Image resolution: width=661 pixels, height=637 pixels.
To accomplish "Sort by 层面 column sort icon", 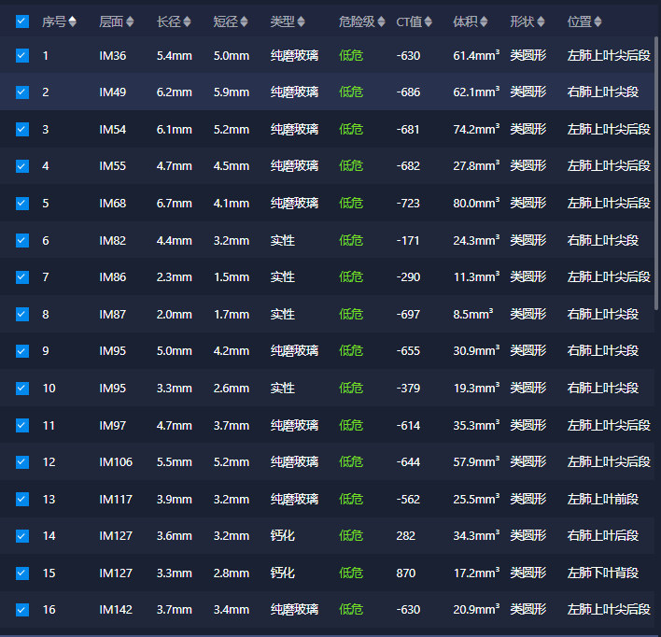I will [130, 21].
